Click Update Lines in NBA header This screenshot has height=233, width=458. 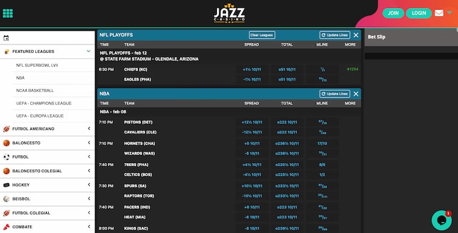coord(334,94)
